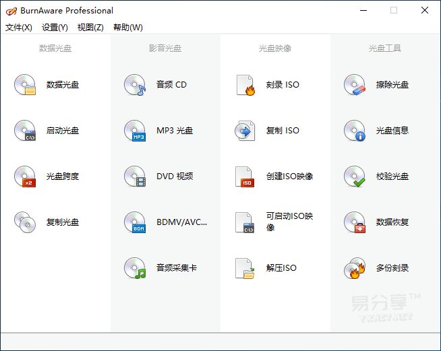Viewport: 441px width, 351px height.
Task: Open the 文件(X) menu
Action: coord(19,27)
